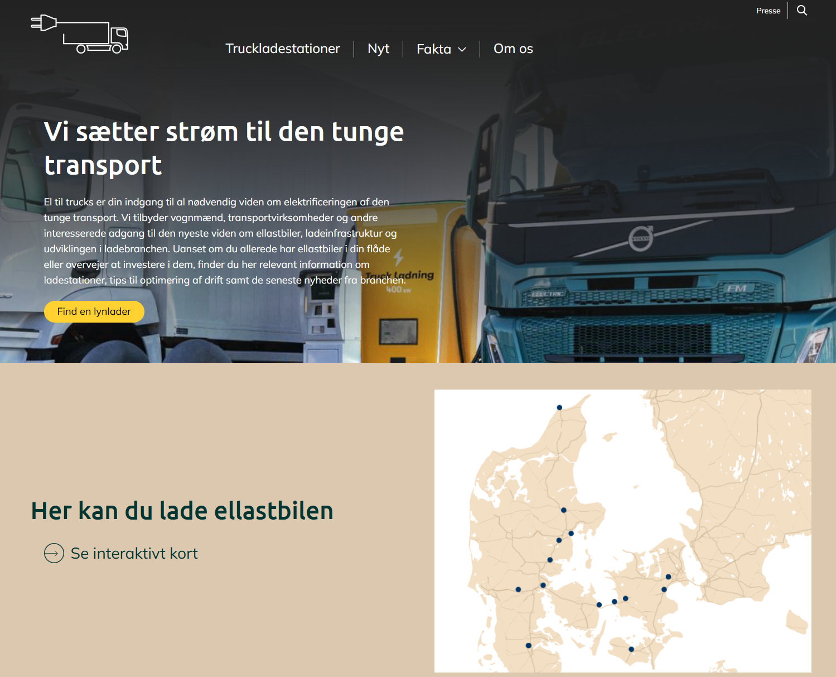Open the Nyt navigation item
Image resolution: width=836 pixels, height=677 pixels.
click(x=378, y=49)
